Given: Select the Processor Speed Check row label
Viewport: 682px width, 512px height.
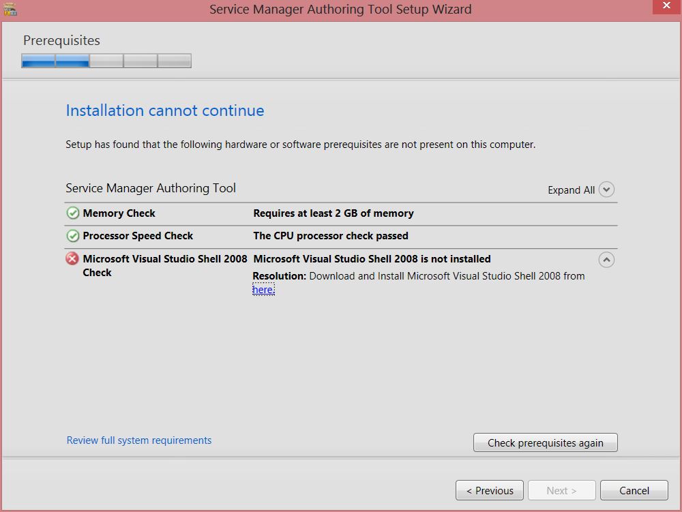Looking at the screenshot, I should (x=138, y=236).
